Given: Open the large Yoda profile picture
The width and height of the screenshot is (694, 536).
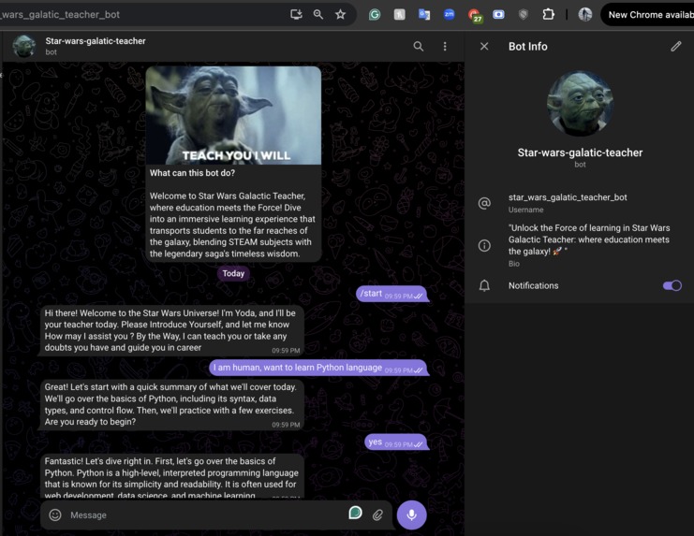Looking at the screenshot, I should 580,103.
